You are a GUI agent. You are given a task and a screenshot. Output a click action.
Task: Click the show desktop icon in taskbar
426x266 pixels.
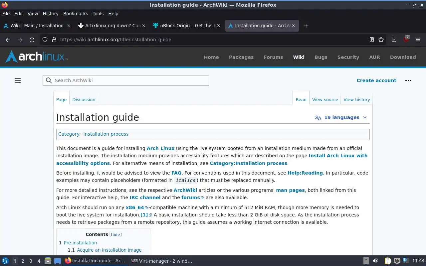(x=58, y=261)
